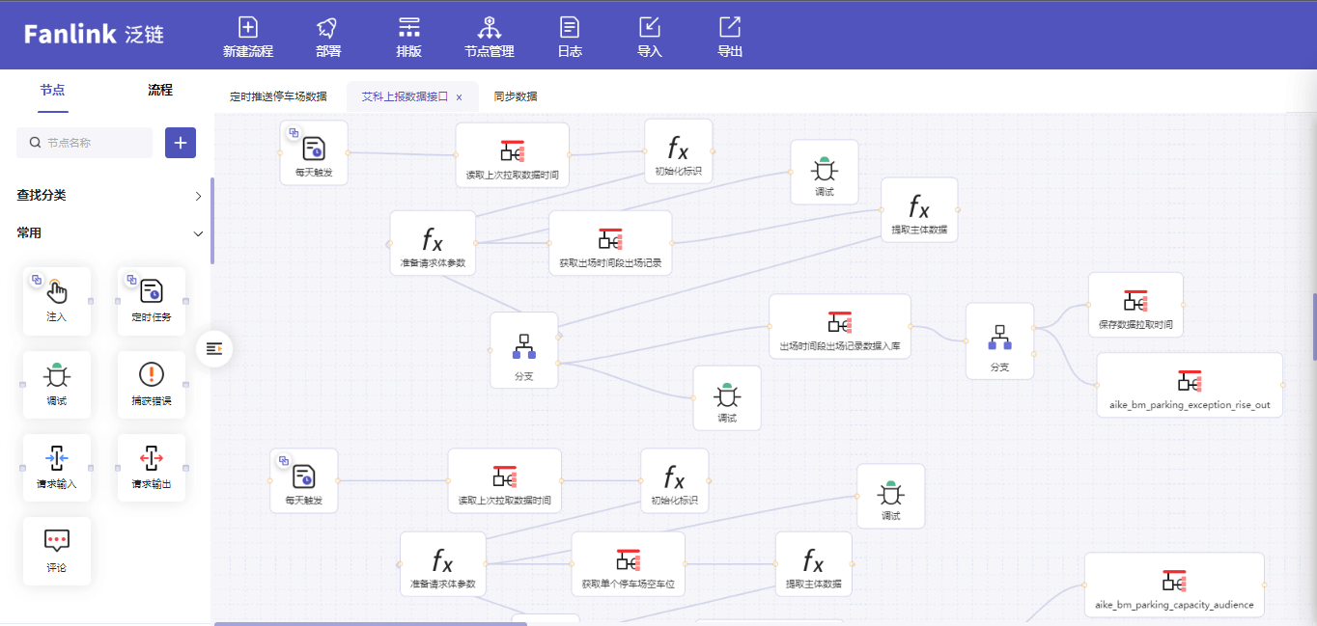The width and height of the screenshot is (1317, 626).
Task: Toggle the sidebar collapse handle button
Action: pyautogui.click(x=214, y=348)
